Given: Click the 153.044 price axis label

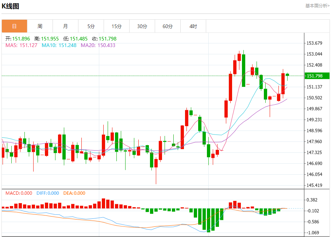Looking at the screenshot, I should point(314,54).
